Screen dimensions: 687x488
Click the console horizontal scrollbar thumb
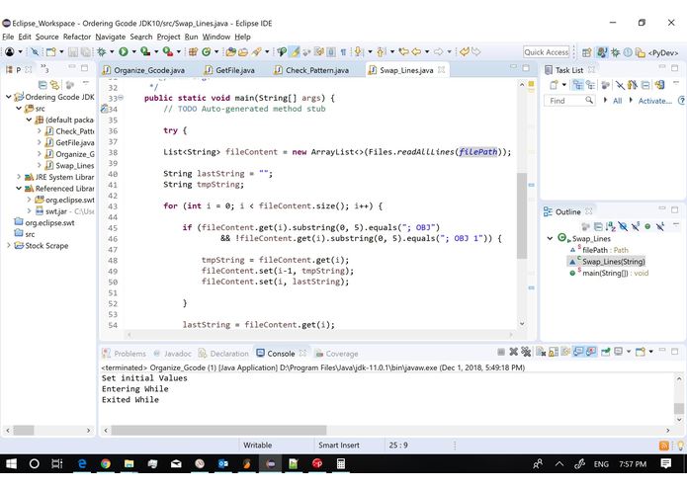(218, 431)
